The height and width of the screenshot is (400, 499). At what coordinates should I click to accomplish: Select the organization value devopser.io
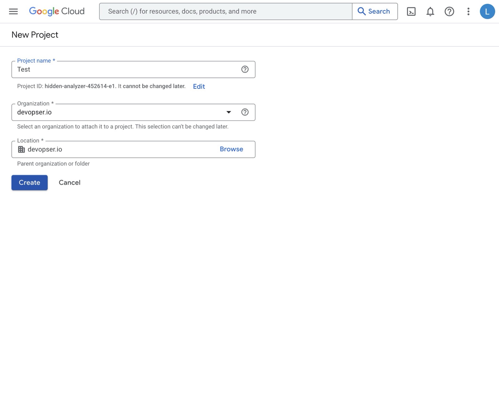34,112
